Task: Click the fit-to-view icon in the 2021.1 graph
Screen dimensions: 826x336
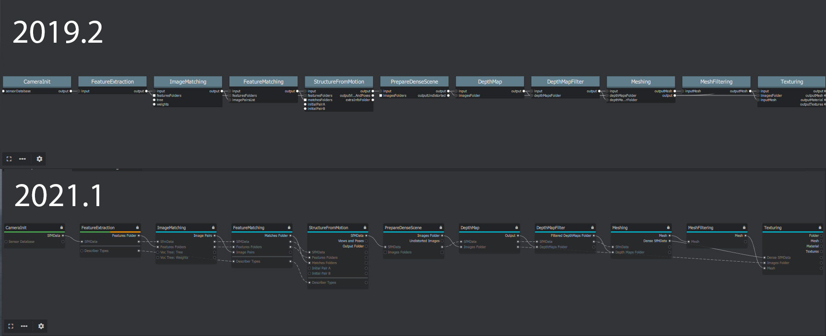Action: coord(11,326)
